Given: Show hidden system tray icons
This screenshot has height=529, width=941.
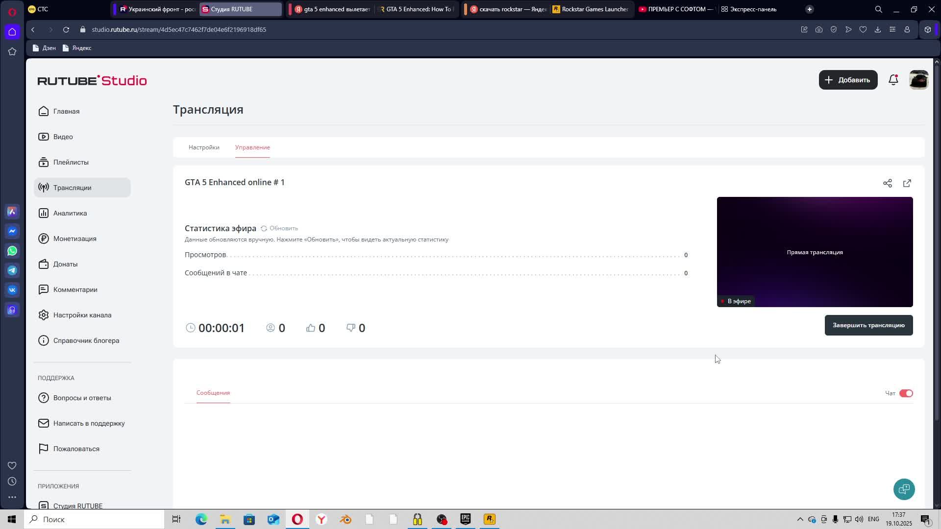Looking at the screenshot, I should click(x=800, y=519).
